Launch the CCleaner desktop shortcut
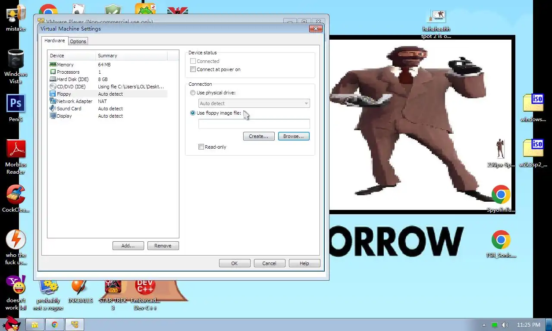This screenshot has width=552, height=331. [16, 194]
